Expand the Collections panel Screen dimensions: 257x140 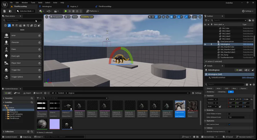click(x=4, y=132)
